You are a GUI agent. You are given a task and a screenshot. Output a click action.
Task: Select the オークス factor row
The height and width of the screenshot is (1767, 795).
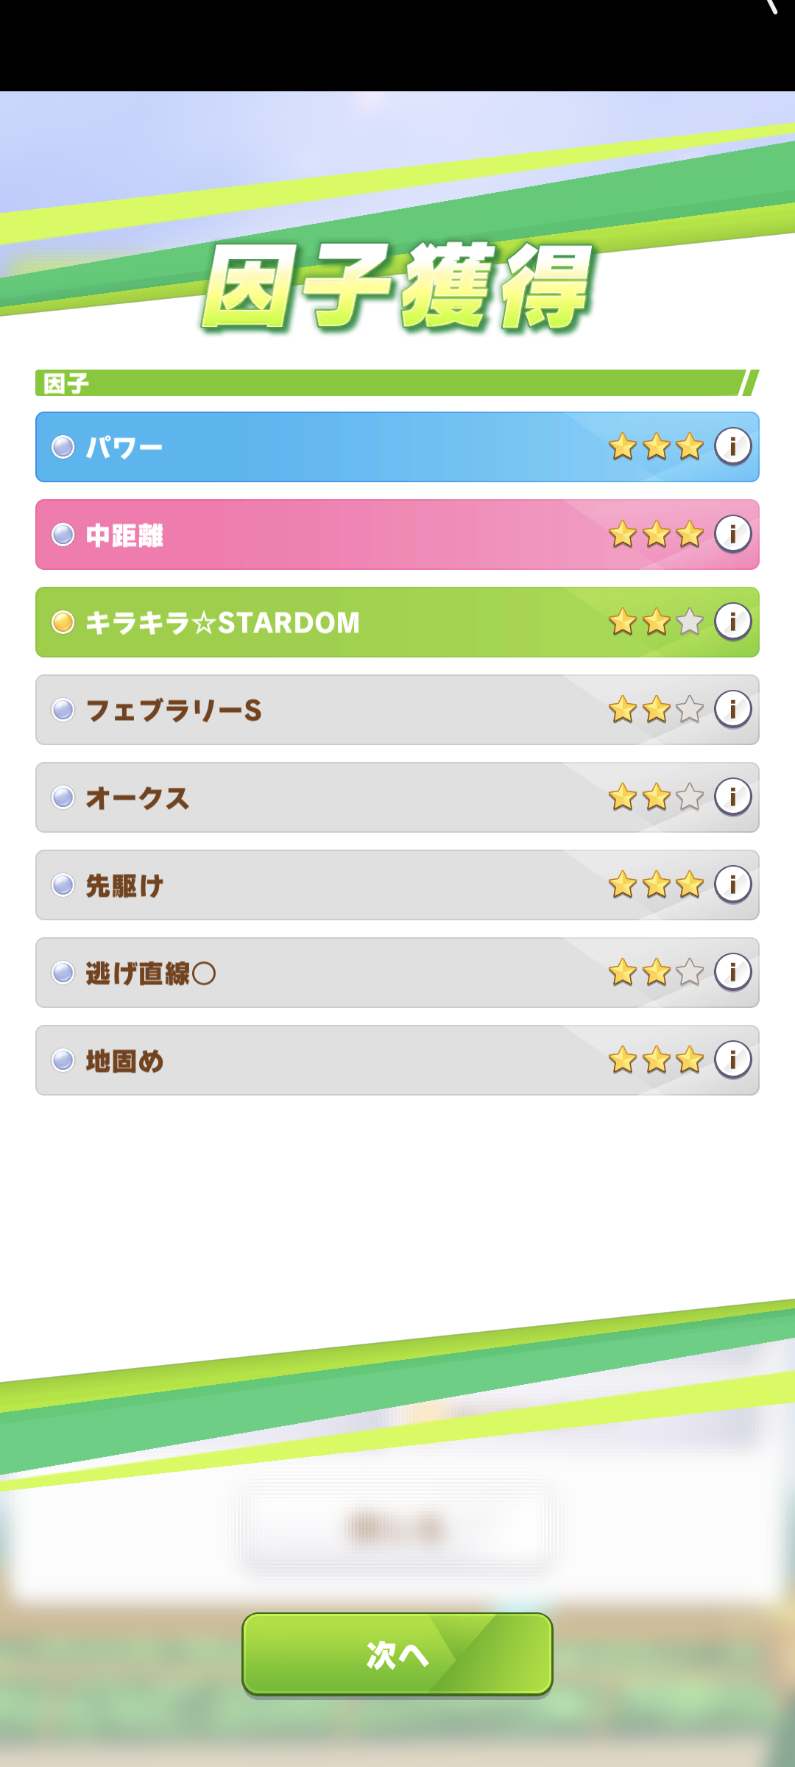397,797
